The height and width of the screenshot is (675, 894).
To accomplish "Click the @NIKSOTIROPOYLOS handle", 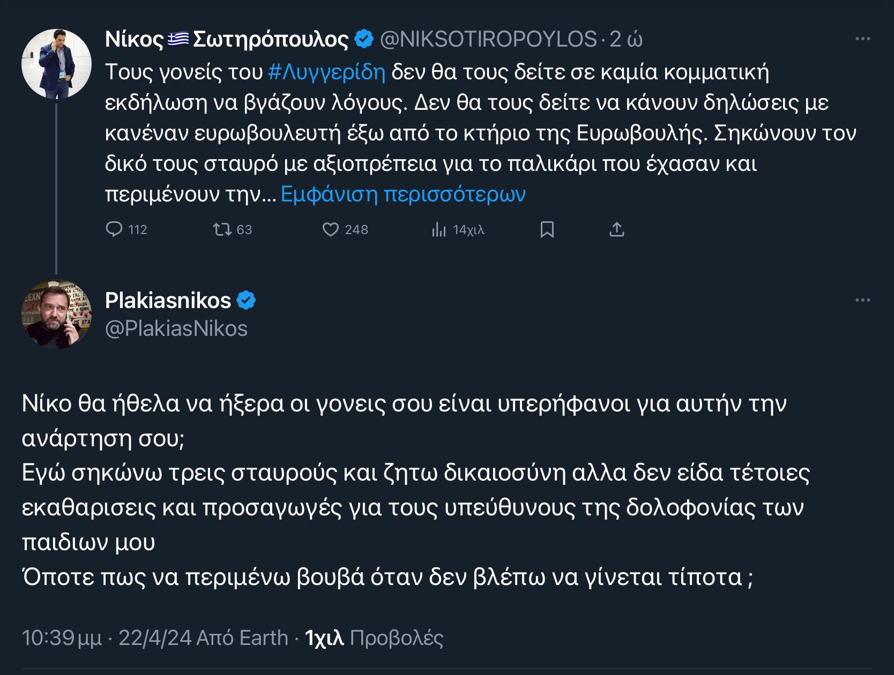I will [488, 39].
